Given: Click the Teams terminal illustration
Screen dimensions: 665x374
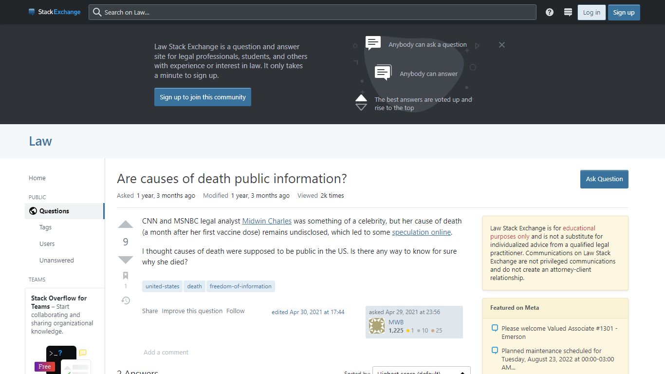Looking at the screenshot, I should click(61, 359).
